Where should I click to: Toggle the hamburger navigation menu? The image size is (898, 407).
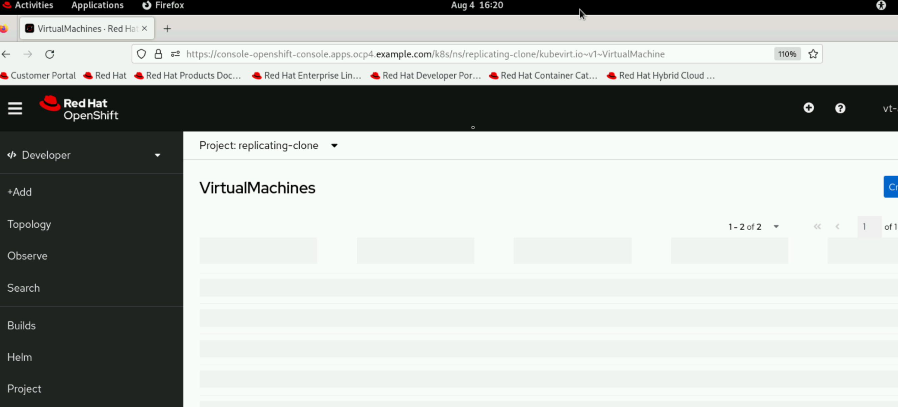pos(15,108)
